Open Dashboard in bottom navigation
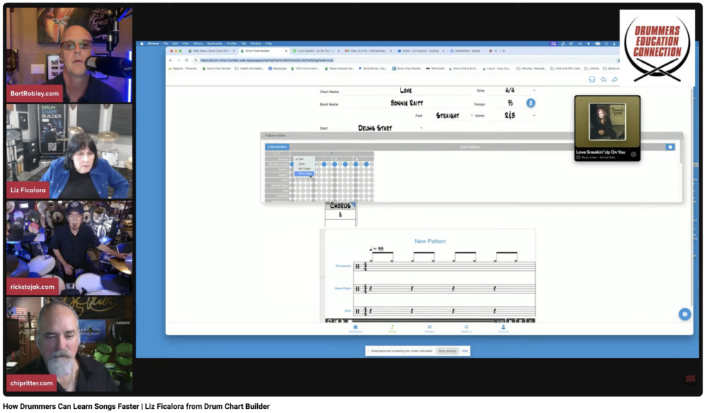Image resolution: width=706 pixels, height=413 pixels. click(355, 329)
